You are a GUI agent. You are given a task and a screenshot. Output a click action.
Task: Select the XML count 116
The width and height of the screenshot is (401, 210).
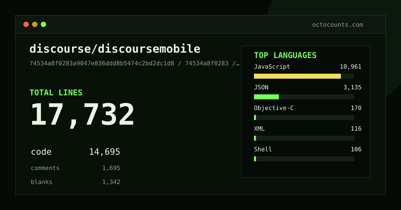356,129
